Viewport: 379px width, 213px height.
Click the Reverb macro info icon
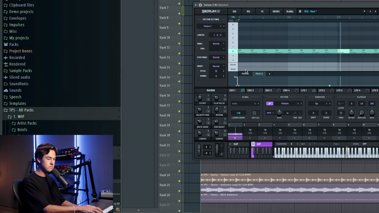[225, 111]
